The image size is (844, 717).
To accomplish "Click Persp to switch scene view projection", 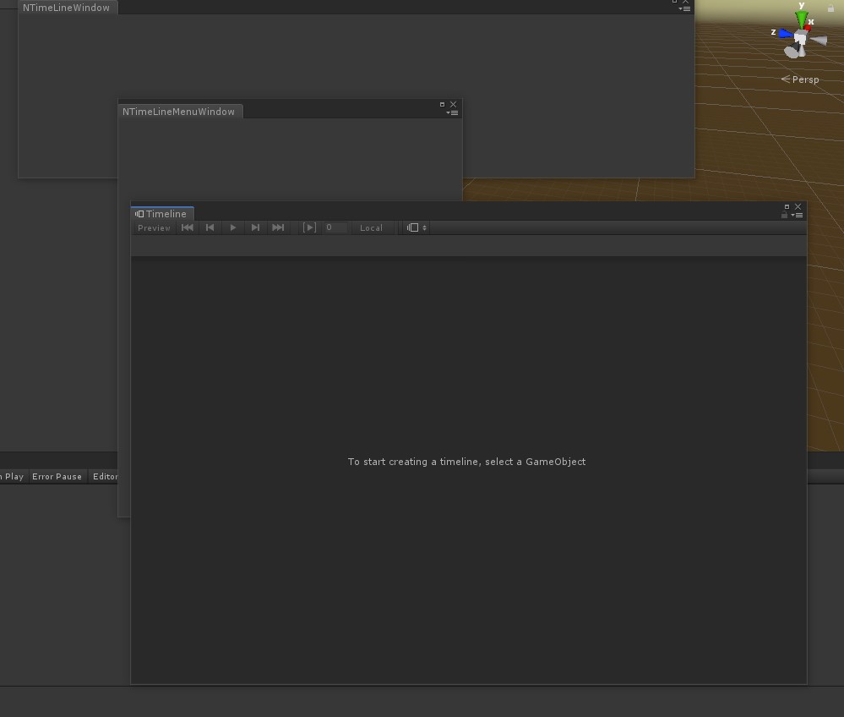I will click(804, 79).
